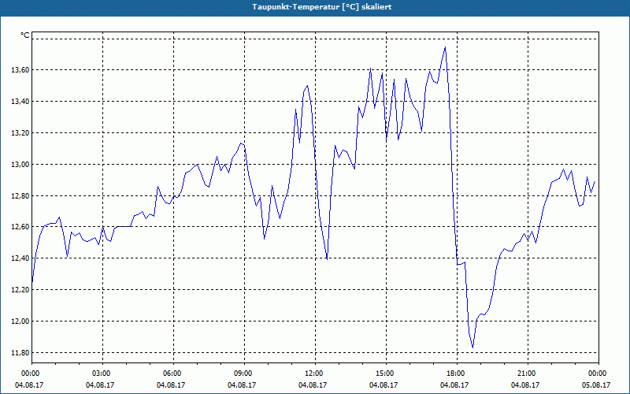This screenshot has height=394, width=630.
Task: Click the curve's dip just after 12:00
Action: [x=327, y=259]
